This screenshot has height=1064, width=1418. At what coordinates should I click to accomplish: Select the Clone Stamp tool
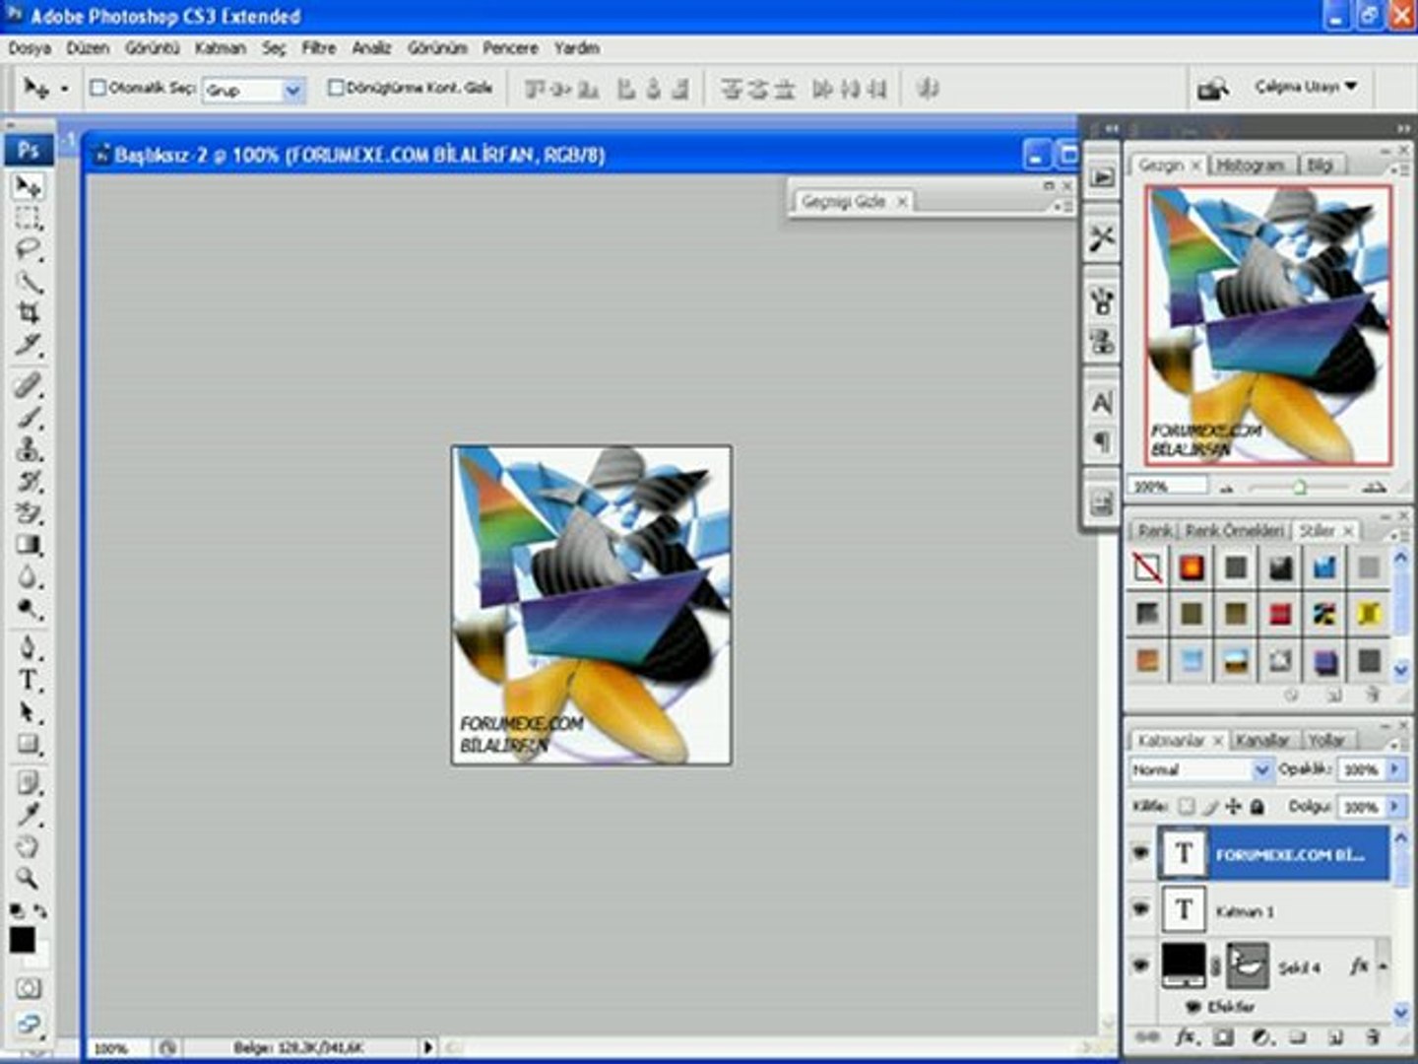[29, 449]
